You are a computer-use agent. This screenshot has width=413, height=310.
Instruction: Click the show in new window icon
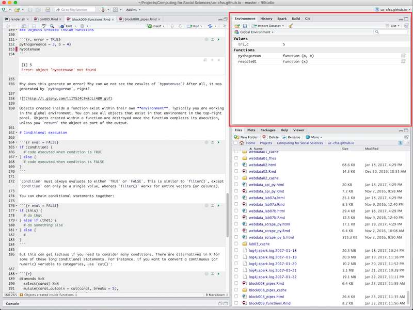[x=24, y=26]
